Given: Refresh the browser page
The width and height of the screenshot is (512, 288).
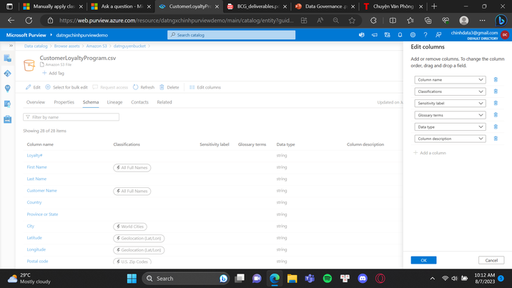Looking at the screenshot, I should click(29, 21).
